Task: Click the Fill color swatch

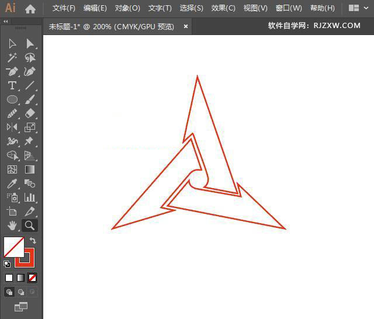Action: coord(14,247)
